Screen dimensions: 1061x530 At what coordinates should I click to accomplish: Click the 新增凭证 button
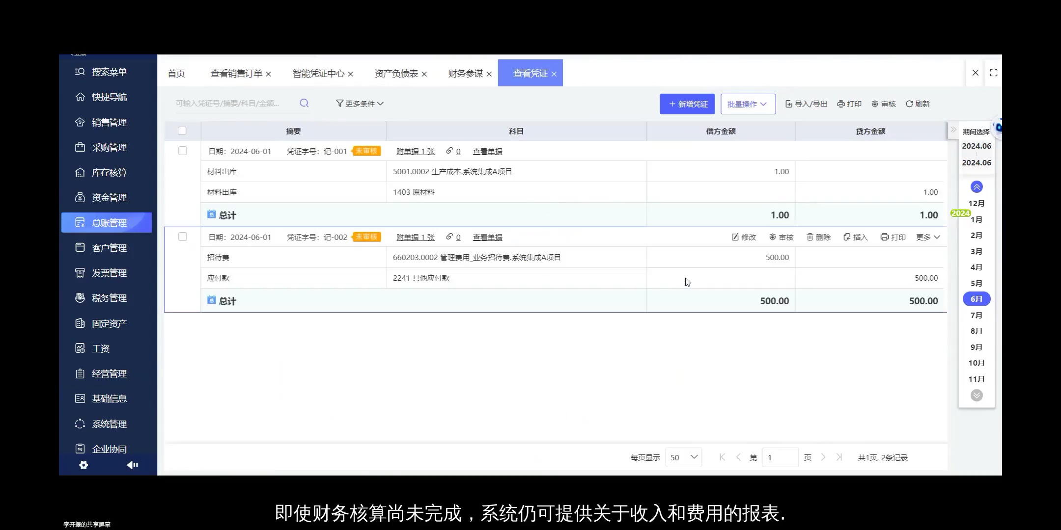click(687, 104)
